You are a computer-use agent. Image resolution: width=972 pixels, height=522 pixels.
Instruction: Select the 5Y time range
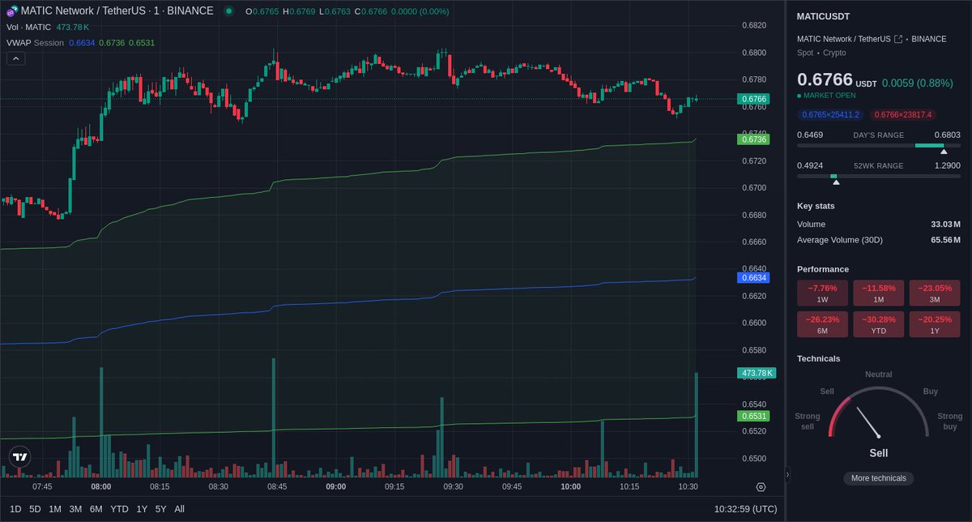(161, 509)
